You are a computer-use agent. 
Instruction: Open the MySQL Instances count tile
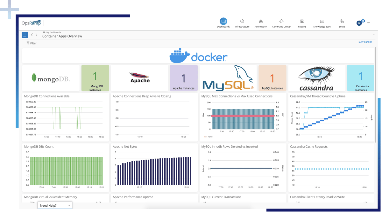pyautogui.click(x=272, y=78)
